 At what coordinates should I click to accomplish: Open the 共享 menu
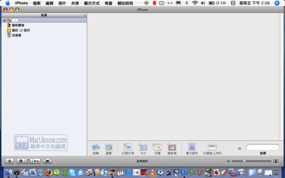[75, 3]
